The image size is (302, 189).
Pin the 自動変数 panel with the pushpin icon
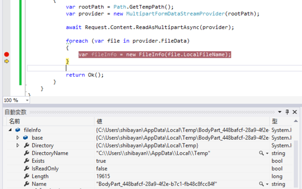pyautogui.click(x=287, y=112)
